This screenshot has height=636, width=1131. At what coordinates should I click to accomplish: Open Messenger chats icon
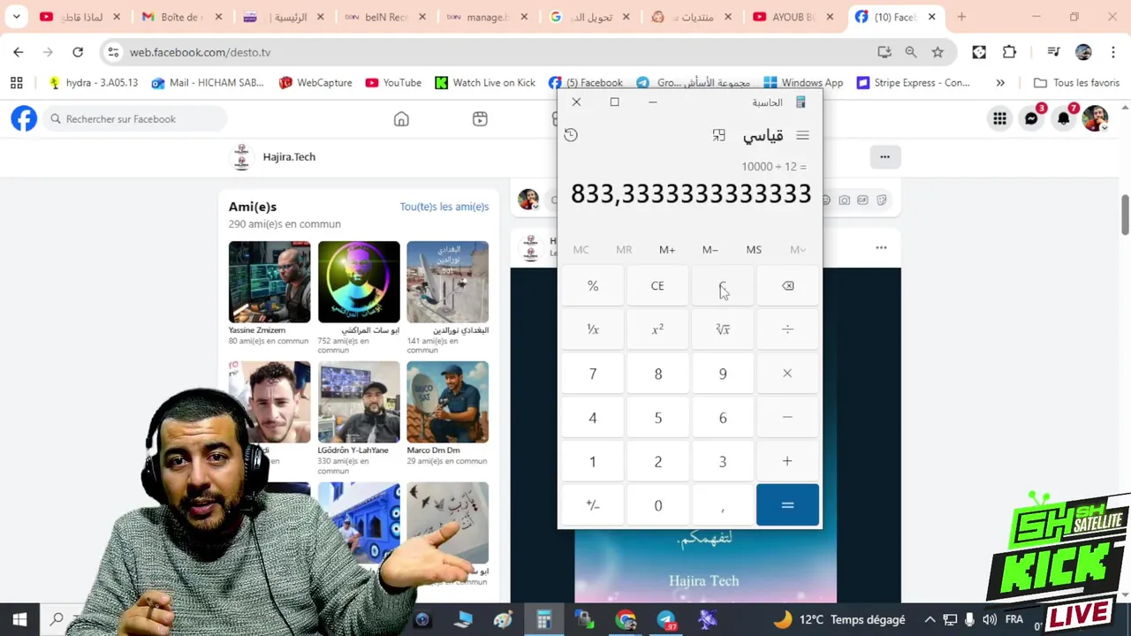(x=1031, y=118)
